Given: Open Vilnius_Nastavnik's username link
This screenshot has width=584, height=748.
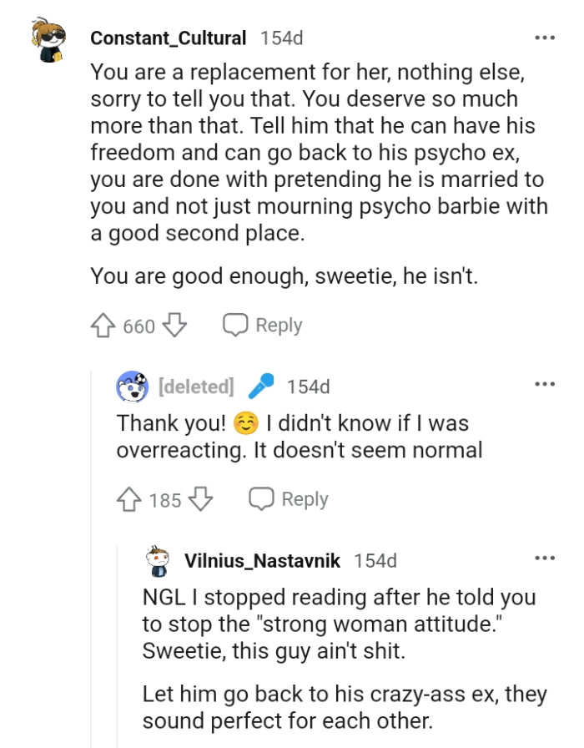Looking at the screenshot, I should tap(264, 560).
